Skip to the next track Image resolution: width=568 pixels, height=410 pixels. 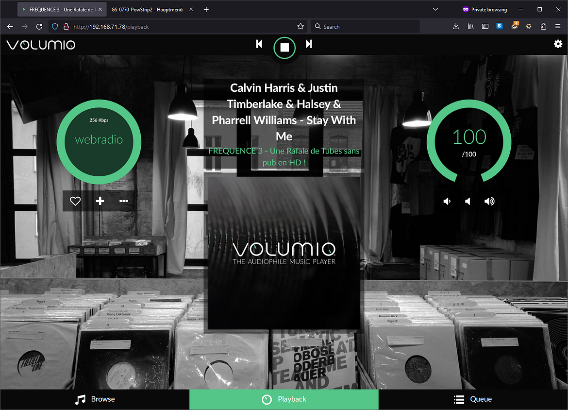pos(309,44)
